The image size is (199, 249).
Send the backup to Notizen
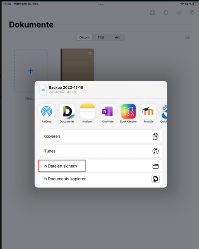coord(88,111)
